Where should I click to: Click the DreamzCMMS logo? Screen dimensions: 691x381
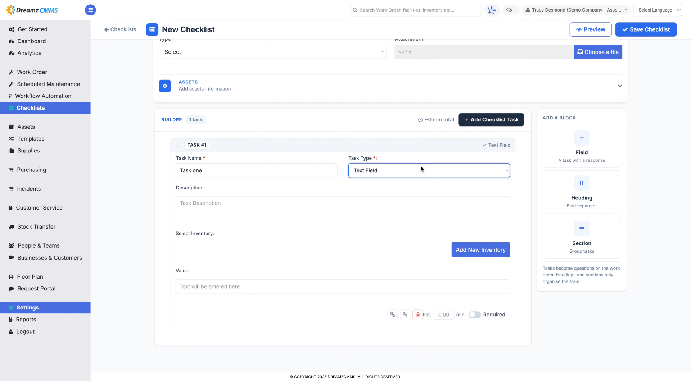(32, 10)
